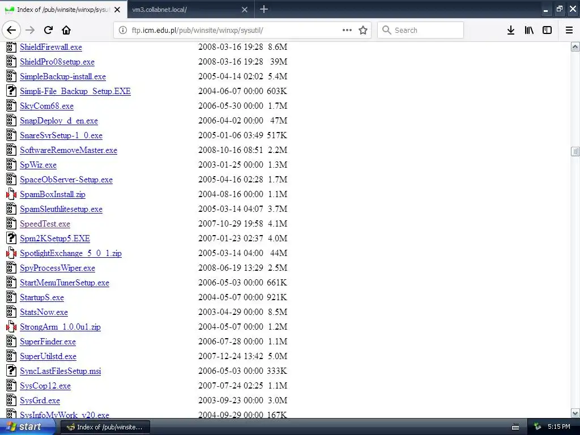This screenshot has height=435, width=580.
Task: Reload the current page
Action: click(48, 30)
